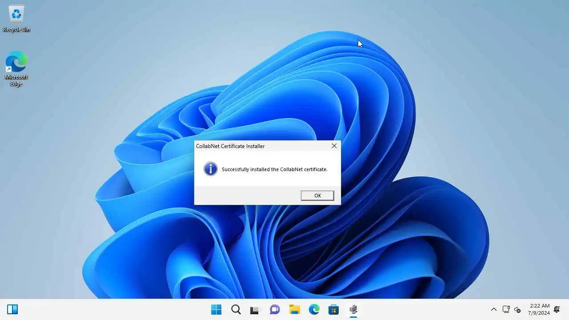Viewport: 569px width, 320px height.
Task: Select the Microsoft Edge desktop shortcut
Action: 16,68
